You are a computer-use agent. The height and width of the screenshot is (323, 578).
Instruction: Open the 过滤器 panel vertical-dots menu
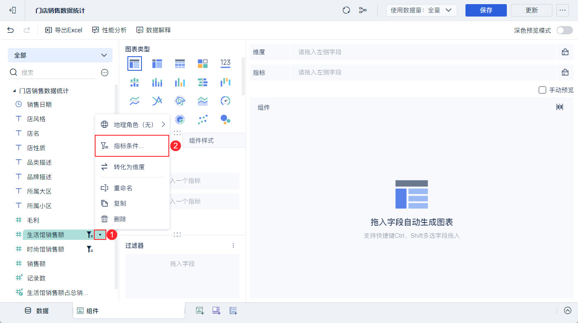click(233, 246)
